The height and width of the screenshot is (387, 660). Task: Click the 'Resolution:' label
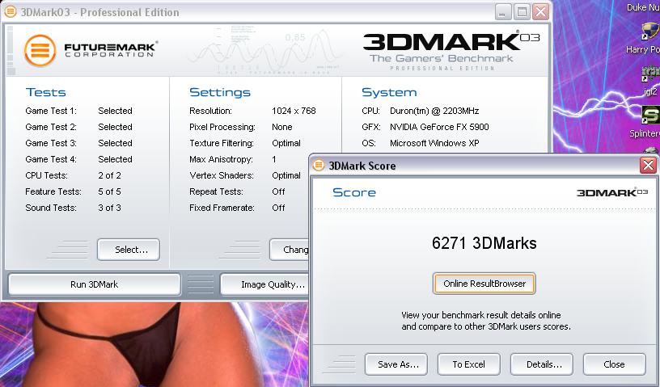[x=210, y=111]
